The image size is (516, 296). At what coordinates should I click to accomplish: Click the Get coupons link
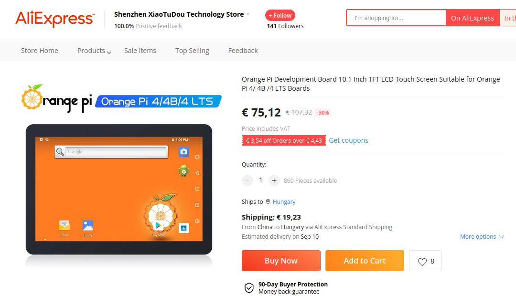click(348, 140)
